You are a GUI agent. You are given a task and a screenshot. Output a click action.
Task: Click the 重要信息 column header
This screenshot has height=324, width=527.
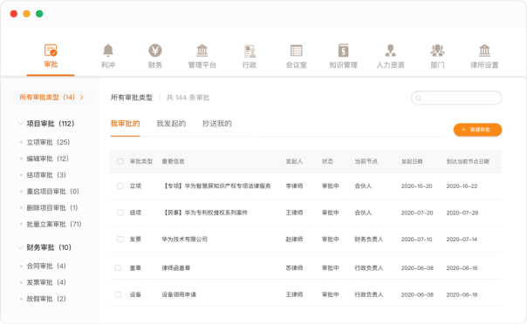click(173, 161)
